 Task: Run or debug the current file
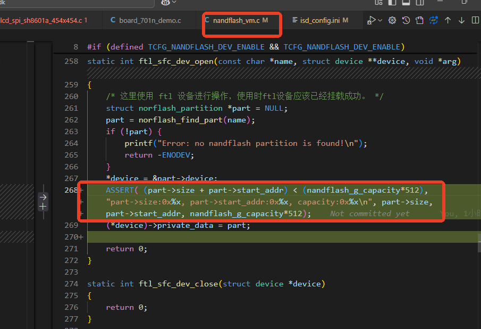pyautogui.click(x=371, y=21)
